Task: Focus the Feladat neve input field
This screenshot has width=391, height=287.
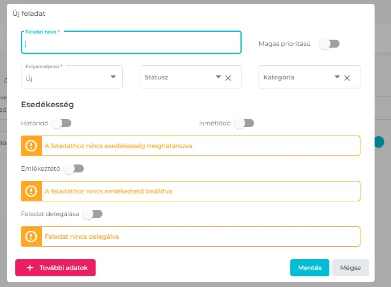Action: click(131, 43)
